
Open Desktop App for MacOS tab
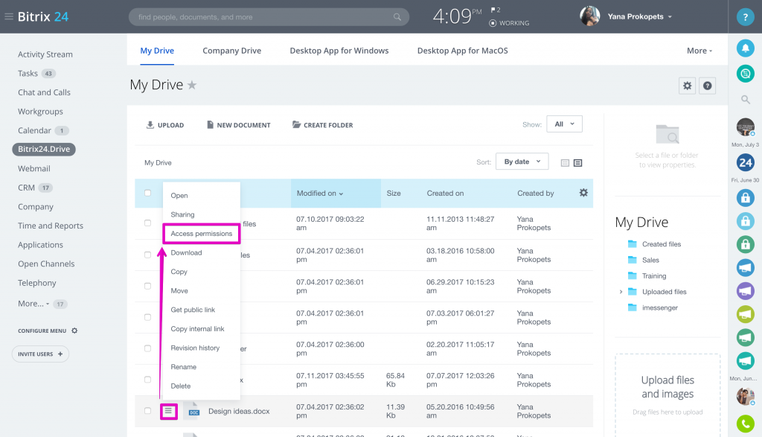(463, 51)
